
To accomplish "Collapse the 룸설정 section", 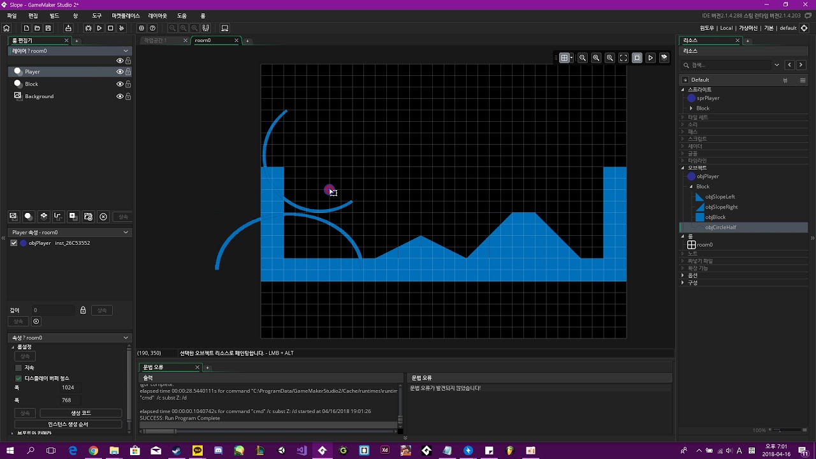I will pos(13,347).
